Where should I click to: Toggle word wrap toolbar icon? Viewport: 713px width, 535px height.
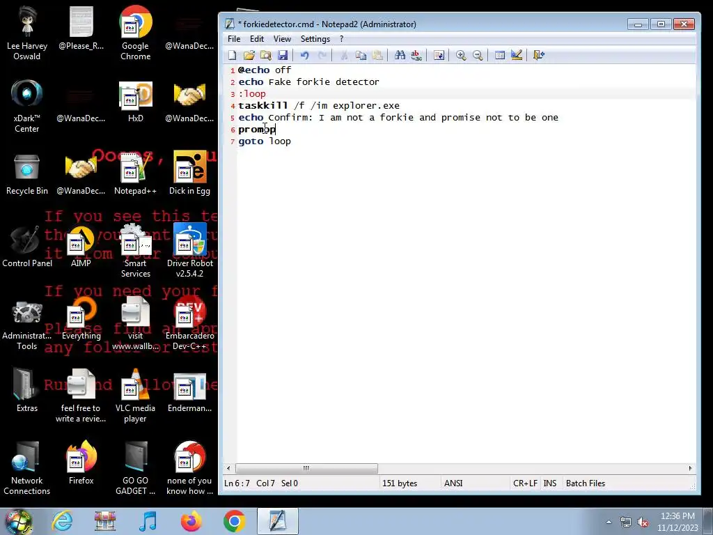[439, 56]
